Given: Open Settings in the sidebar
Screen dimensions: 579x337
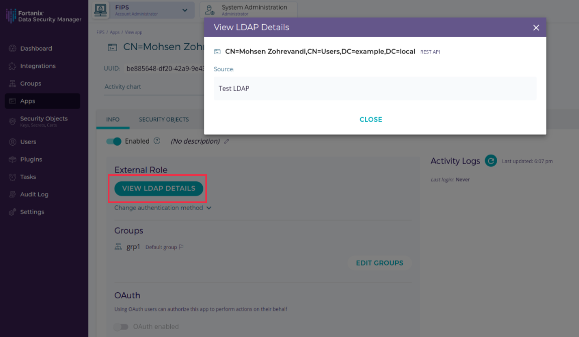Looking at the screenshot, I should click(32, 212).
